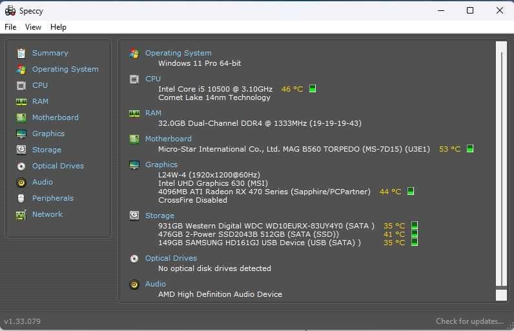
Task: Click the CPU chip icon in sidebar
Action: pyautogui.click(x=21, y=85)
